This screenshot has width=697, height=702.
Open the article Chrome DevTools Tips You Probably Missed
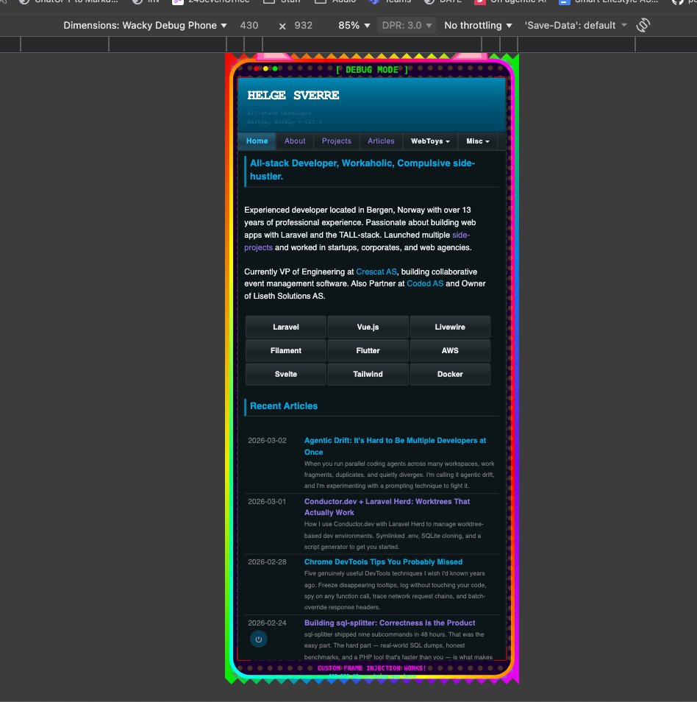point(383,561)
